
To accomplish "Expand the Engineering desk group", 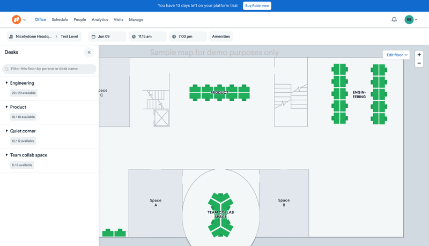I will [x=6, y=83].
